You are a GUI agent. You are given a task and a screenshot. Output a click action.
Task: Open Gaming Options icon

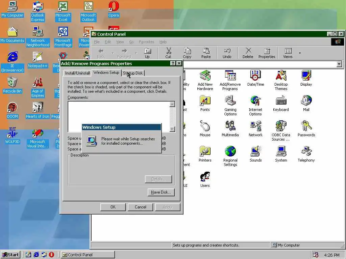[x=230, y=106]
